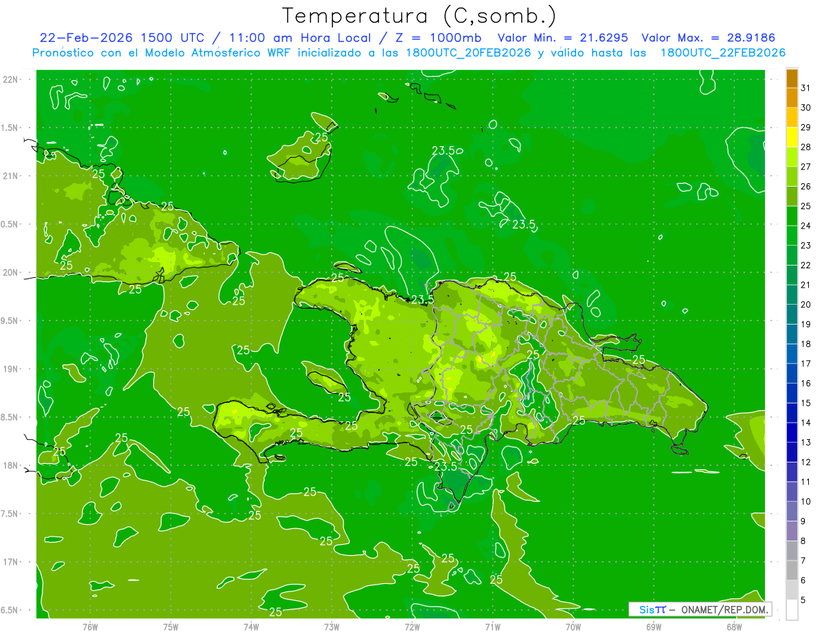This screenshot has width=824, height=636.
Task: Click the '29' color scale label
Action: (805, 127)
